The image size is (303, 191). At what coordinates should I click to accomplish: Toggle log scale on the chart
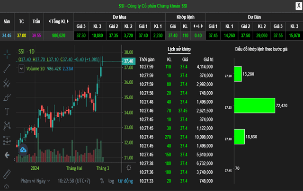point(111,181)
